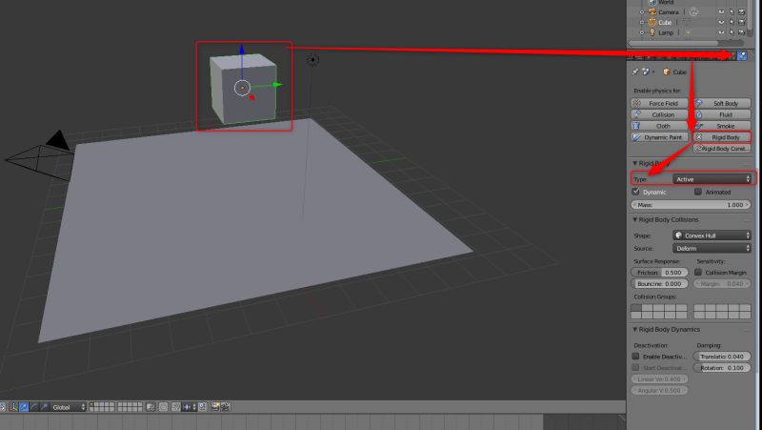Click the Lamp bulb icon in outliner
Viewport: 762px width, 430px height.
click(x=652, y=32)
